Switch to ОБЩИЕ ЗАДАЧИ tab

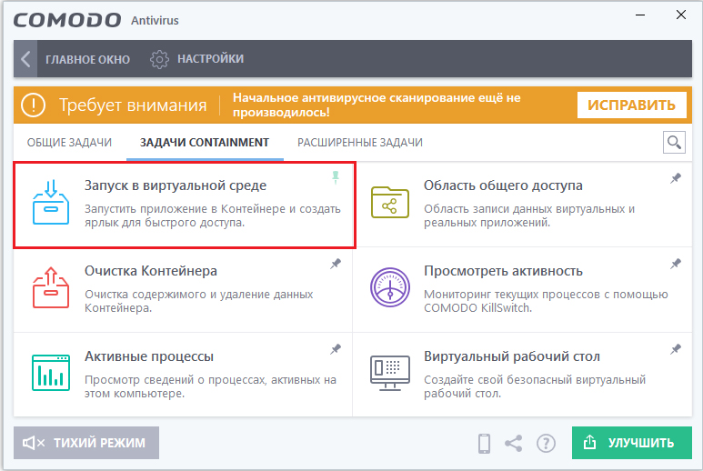(69, 143)
